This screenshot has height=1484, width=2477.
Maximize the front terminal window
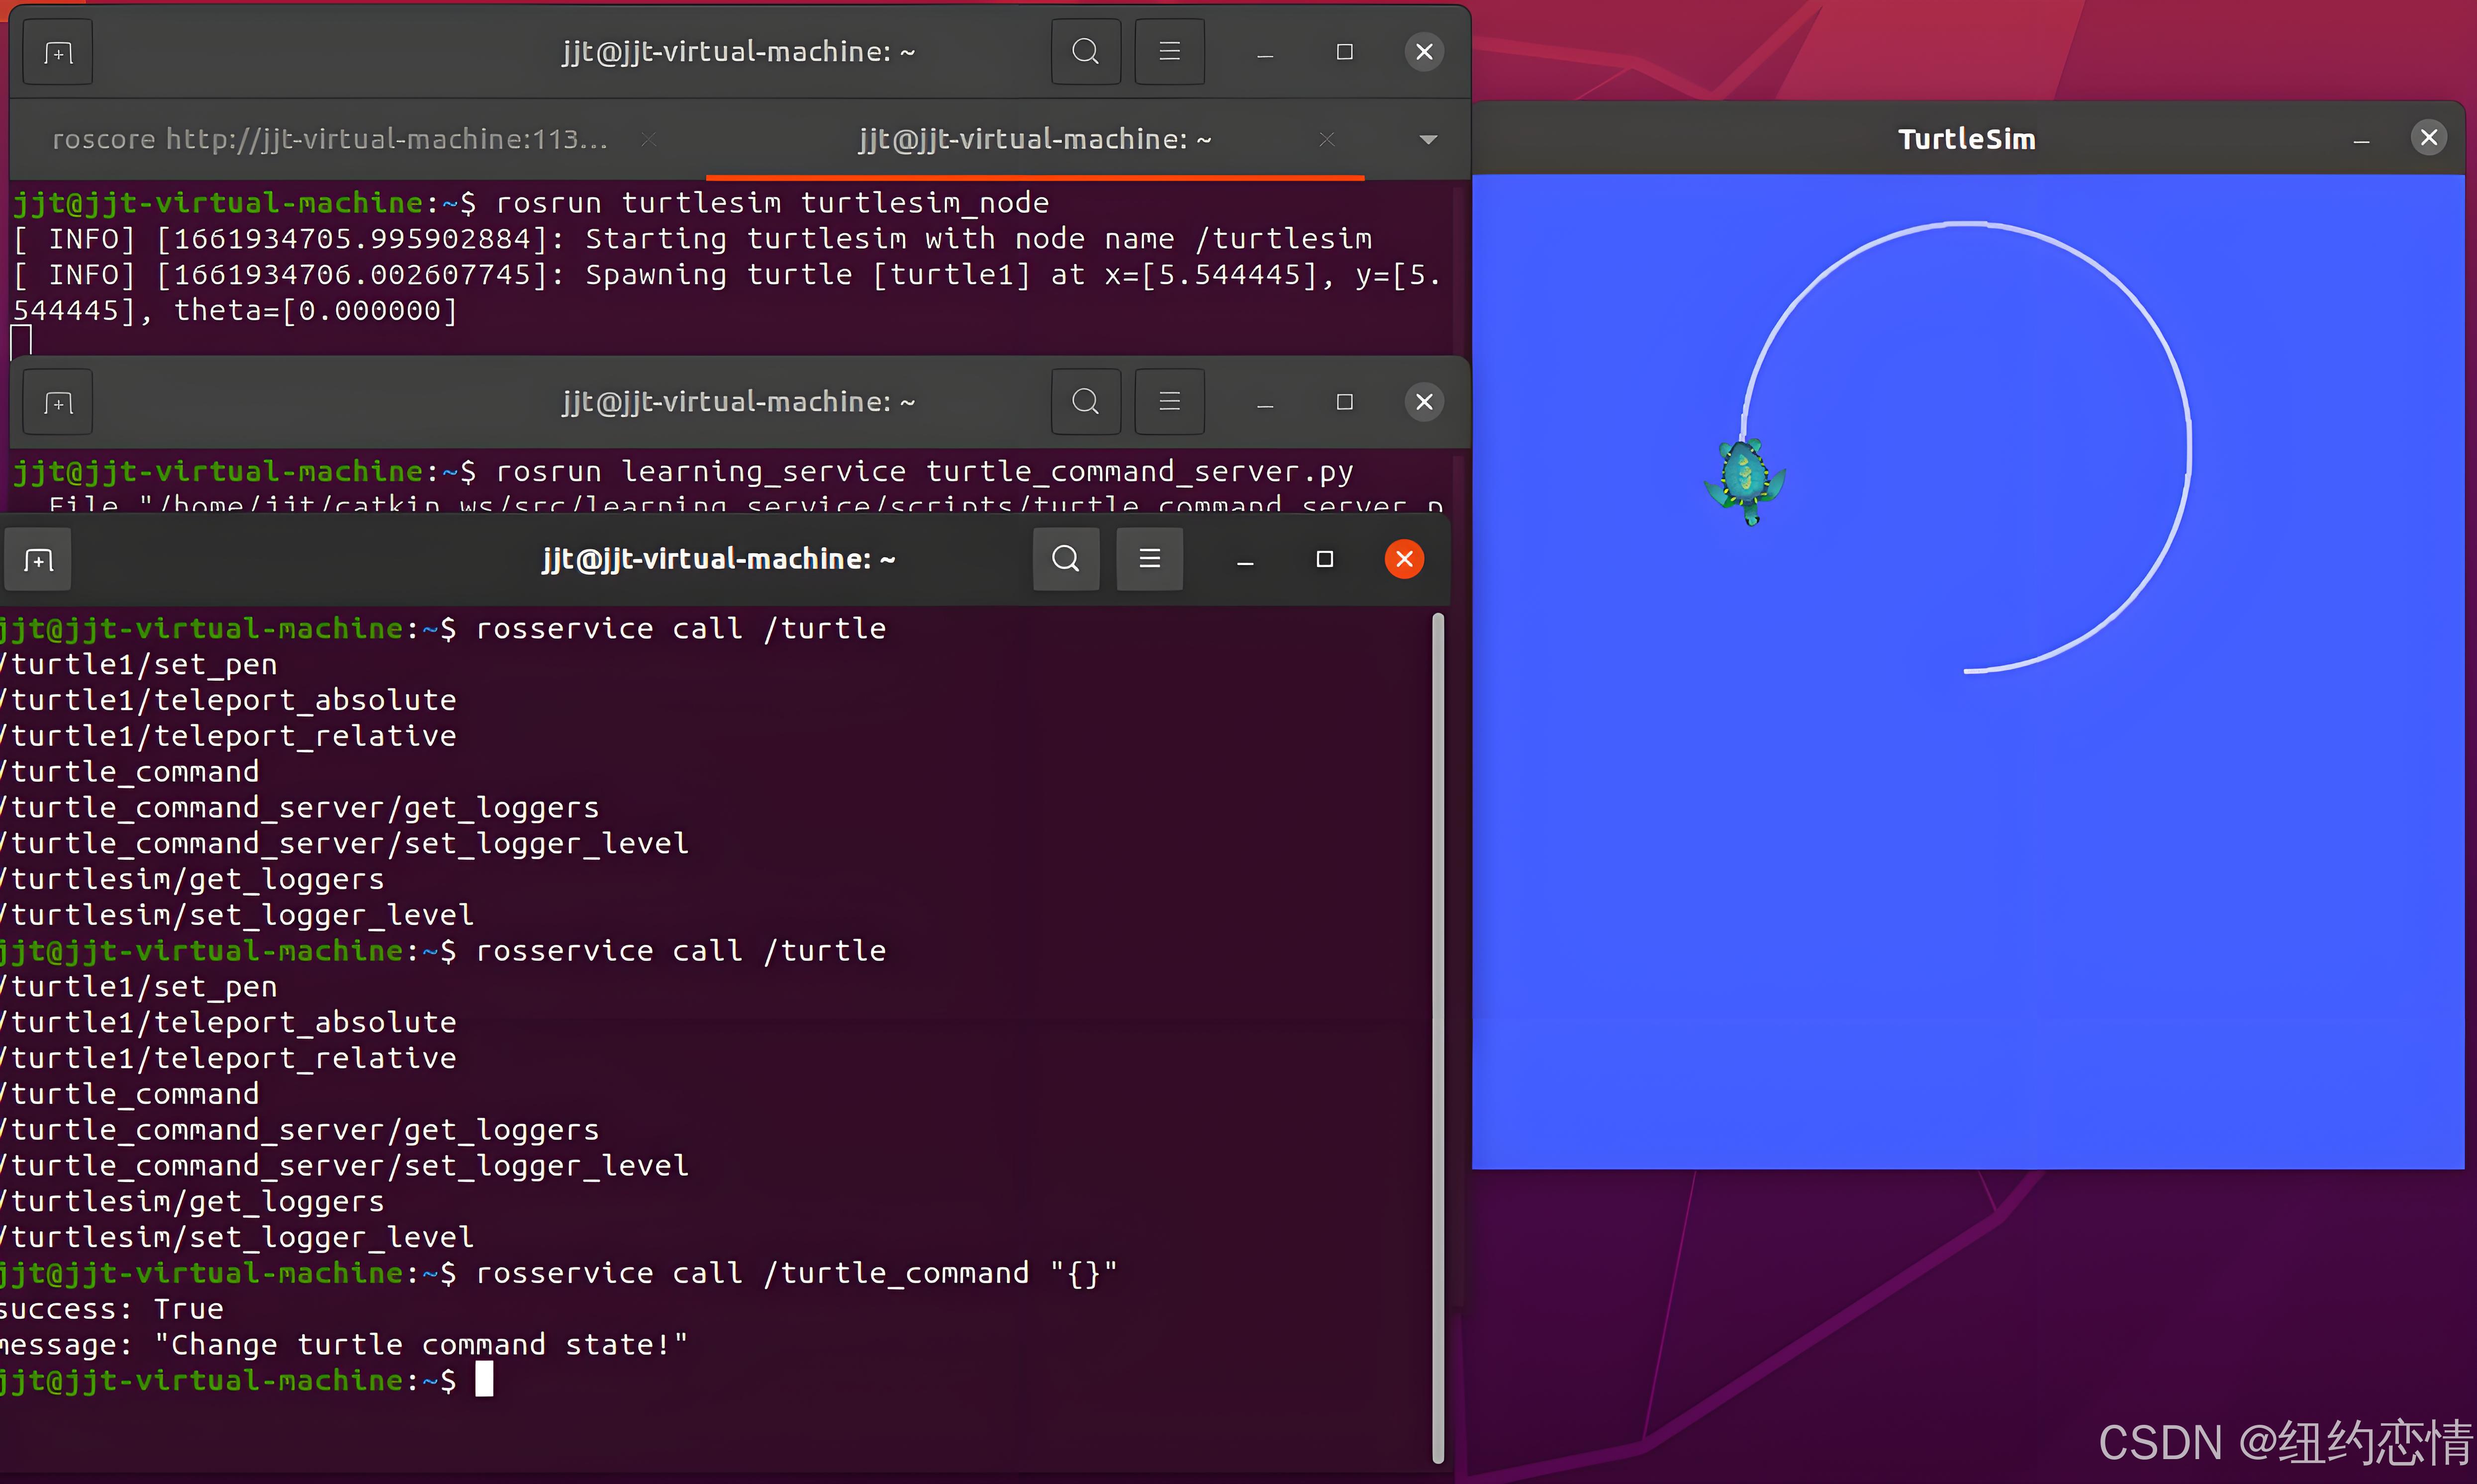coord(1324,559)
